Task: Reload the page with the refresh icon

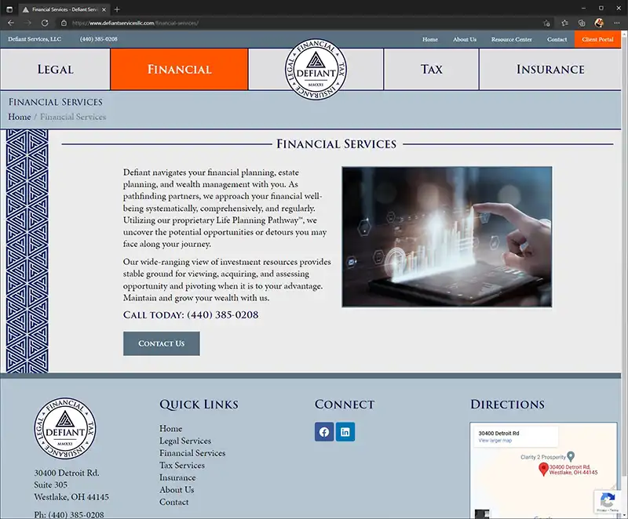Action: pyautogui.click(x=45, y=23)
